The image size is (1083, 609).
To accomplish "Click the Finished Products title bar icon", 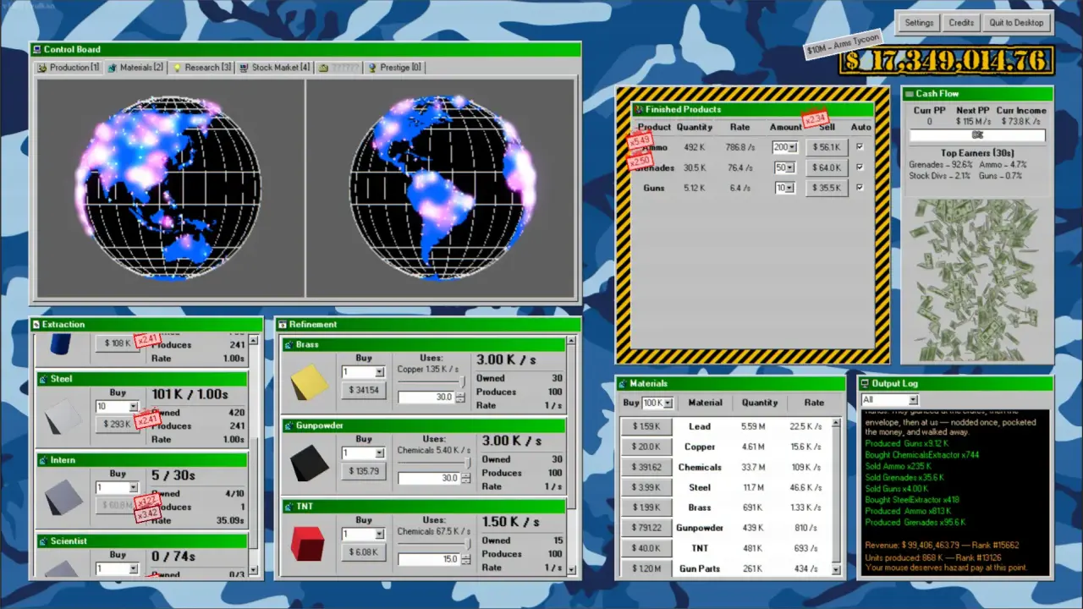I will pyautogui.click(x=638, y=109).
